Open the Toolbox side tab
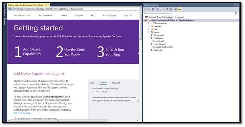The width and height of the screenshot is (245, 127). pos(5,22)
